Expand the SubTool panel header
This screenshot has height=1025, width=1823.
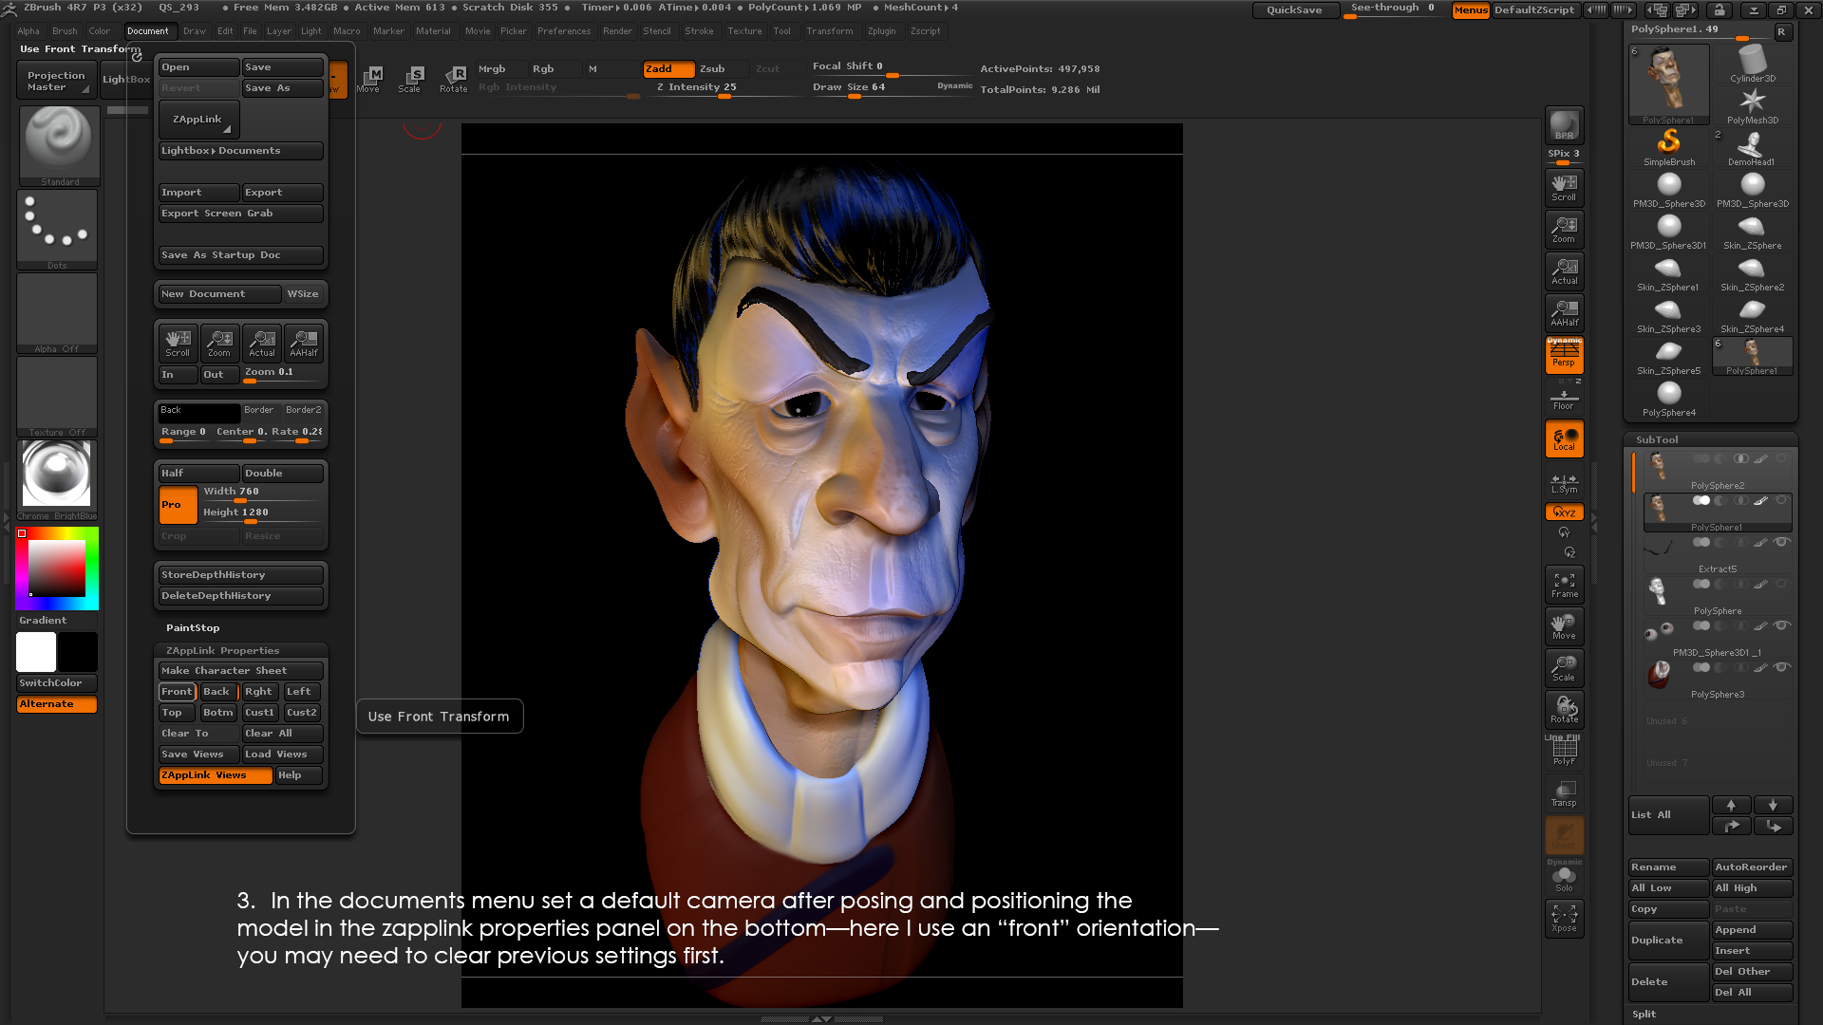point(1657,439)
